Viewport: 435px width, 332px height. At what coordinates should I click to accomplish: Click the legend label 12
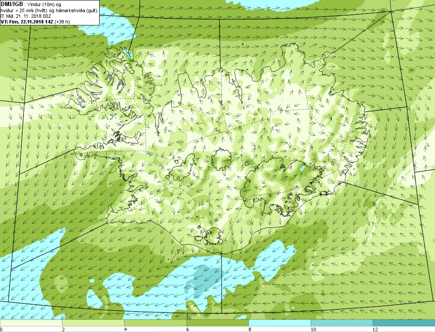click(x=375, y=329)
